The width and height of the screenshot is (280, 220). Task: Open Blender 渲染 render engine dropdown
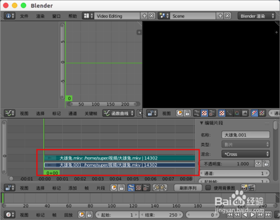256,16
